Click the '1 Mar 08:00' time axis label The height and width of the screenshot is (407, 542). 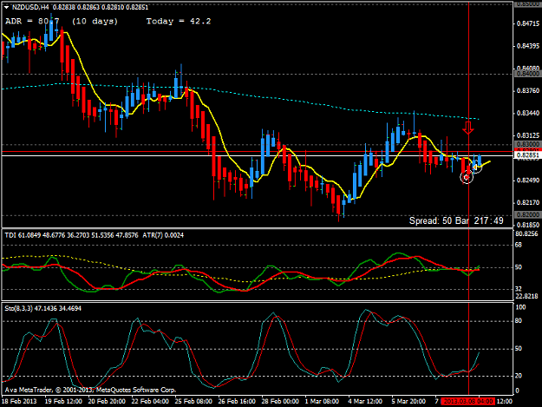click(x=322, y=401)
